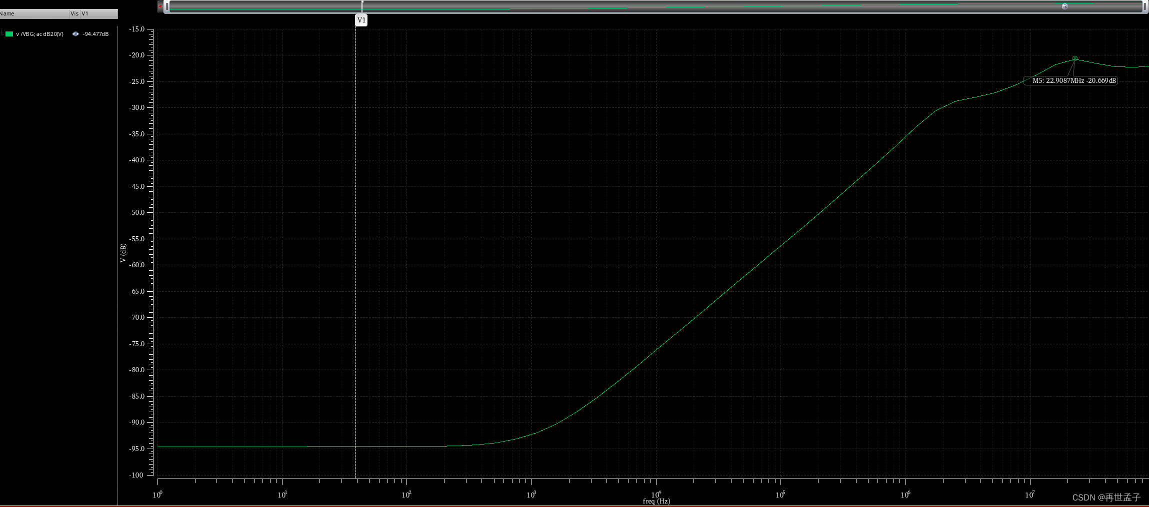Click the '-20.0' Y-axis tick label

click(x=136, y=55)
